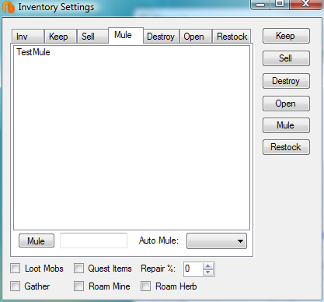
Task: Enable the Loot Mobs checkbox
Action: coord(16,269)
